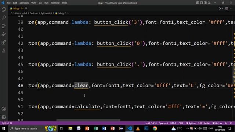The width and height of the screenshot is (235, 132).
Task: Expand breadcrumb symbol ellipsis after lab.py
Action: (68, 13)
